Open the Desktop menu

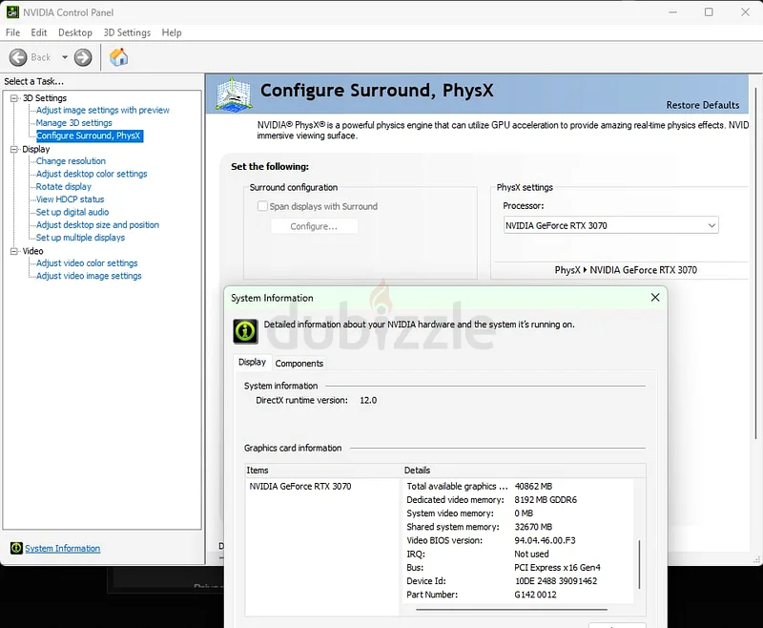[75, 32]
